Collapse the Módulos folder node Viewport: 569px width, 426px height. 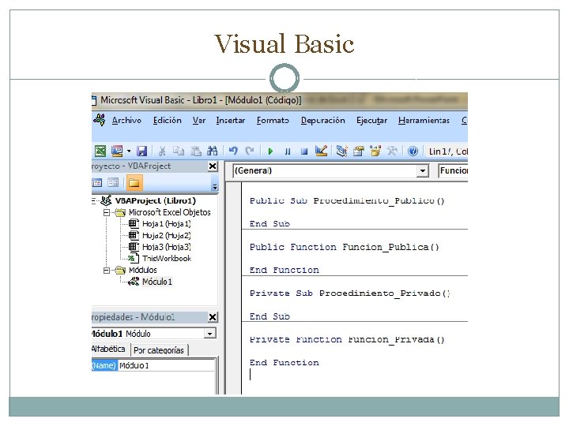107,271
